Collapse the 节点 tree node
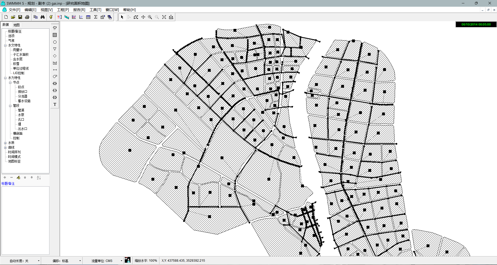Screen dimensions: 497x265 point(10,83)
